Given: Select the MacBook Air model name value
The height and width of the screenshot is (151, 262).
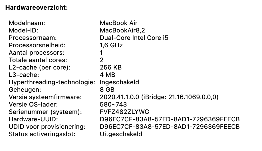Looking at the screenshot, I should pyautogui.click(x=118, y=23).
